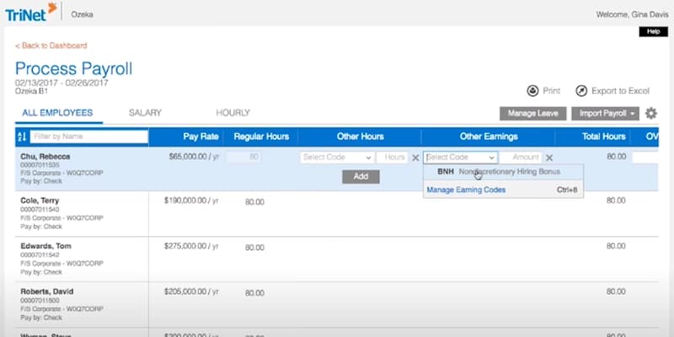Click the Print label

click(552, 91)
